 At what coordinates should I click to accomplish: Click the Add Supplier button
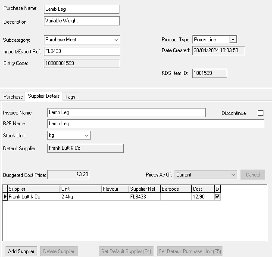coord(21,251)
